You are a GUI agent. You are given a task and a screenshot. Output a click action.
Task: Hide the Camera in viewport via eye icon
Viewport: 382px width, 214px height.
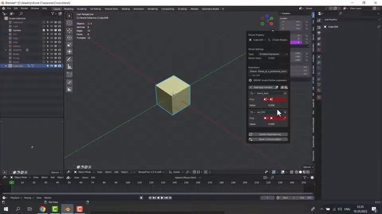(52, 30)
